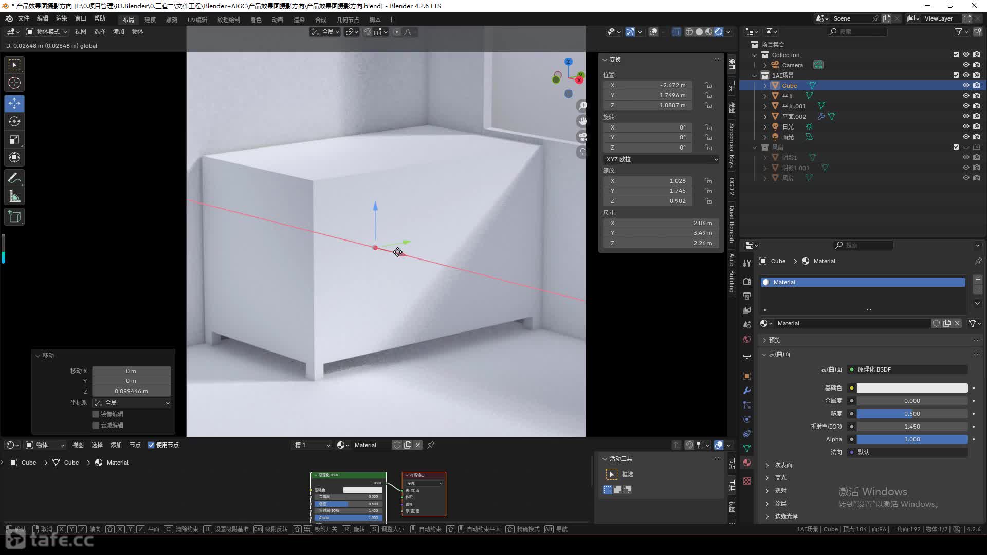
Task: Select the Measure tool
Action: pyautogui.click(x=14, y=196)
